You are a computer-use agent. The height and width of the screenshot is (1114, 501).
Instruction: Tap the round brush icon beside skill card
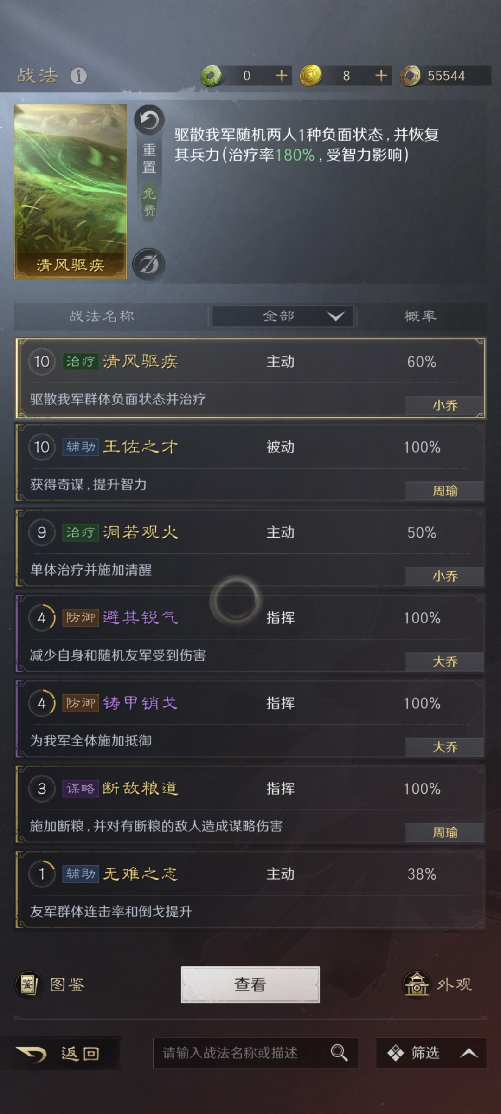pyautogui.click(x=149, y=265)
